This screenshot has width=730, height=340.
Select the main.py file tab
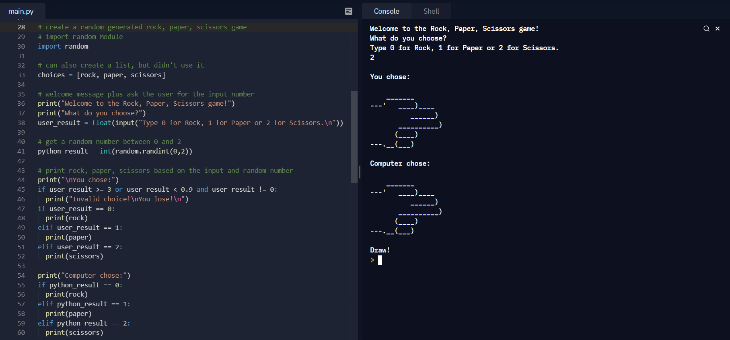tap(21, 11)
